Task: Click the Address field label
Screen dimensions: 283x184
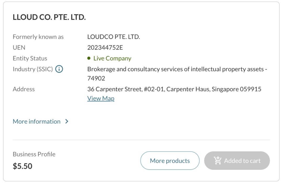Action: [x=24, y=89]
